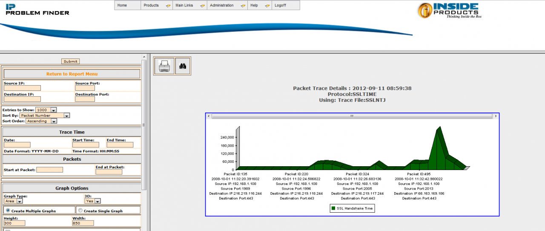Click the green SSL Handshake Time legend swatch

(x=333, y=208)
